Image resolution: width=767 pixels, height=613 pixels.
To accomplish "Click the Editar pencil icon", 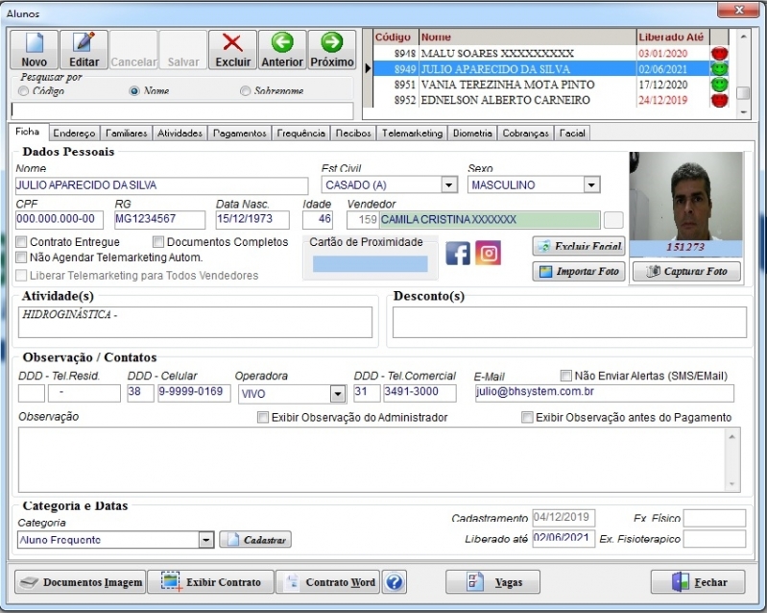I will click(84, 43).
